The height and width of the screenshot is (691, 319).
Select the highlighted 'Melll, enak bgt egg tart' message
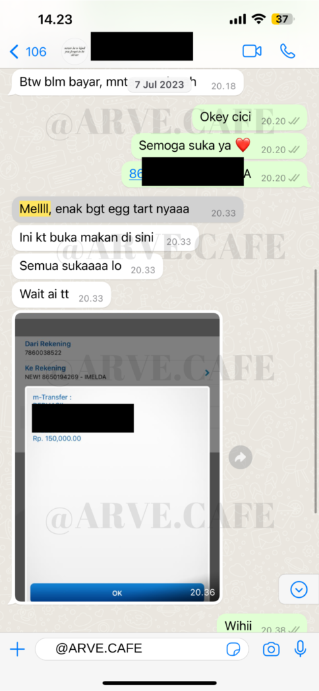(127, 209)
